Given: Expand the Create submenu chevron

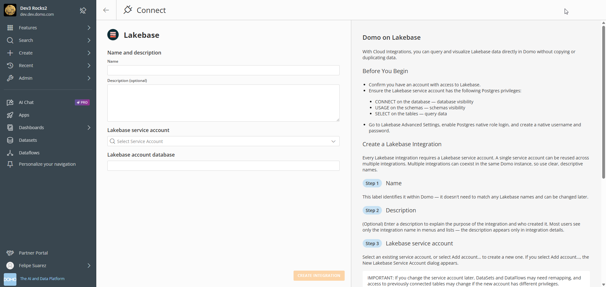Looking at the screenshot, I should tap(89, 53).
